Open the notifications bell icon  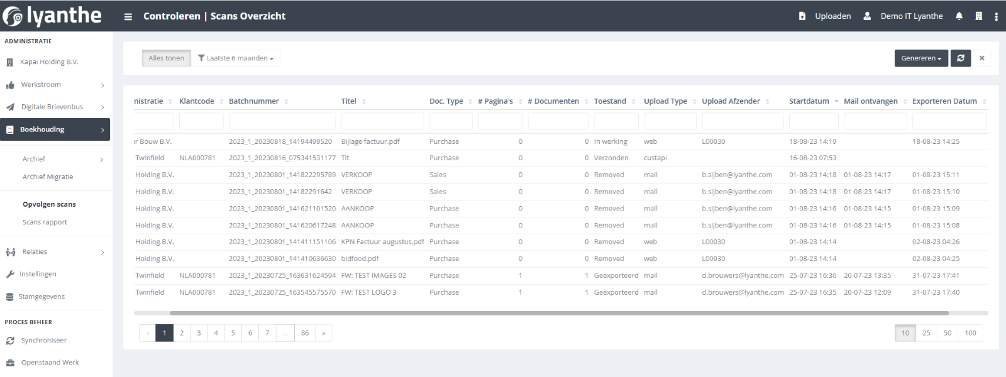tap(959, 16)
